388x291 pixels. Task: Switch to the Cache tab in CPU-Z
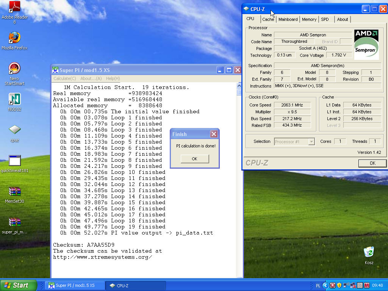(268, 19)
